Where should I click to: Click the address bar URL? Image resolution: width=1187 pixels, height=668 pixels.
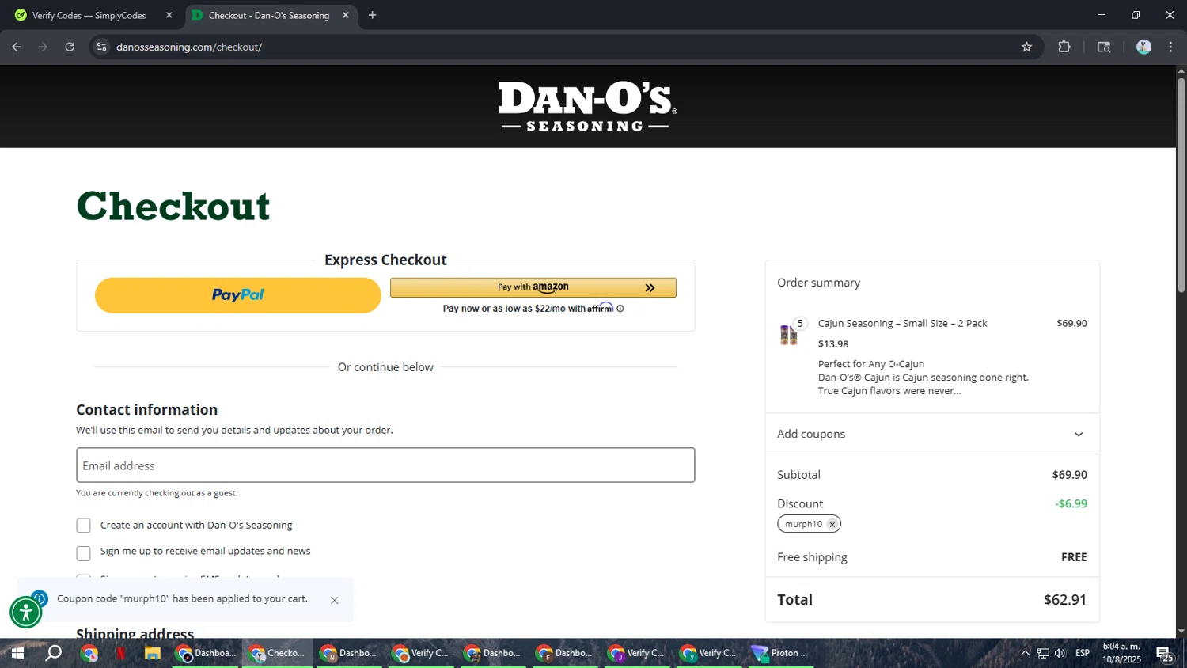coord(189,47)
